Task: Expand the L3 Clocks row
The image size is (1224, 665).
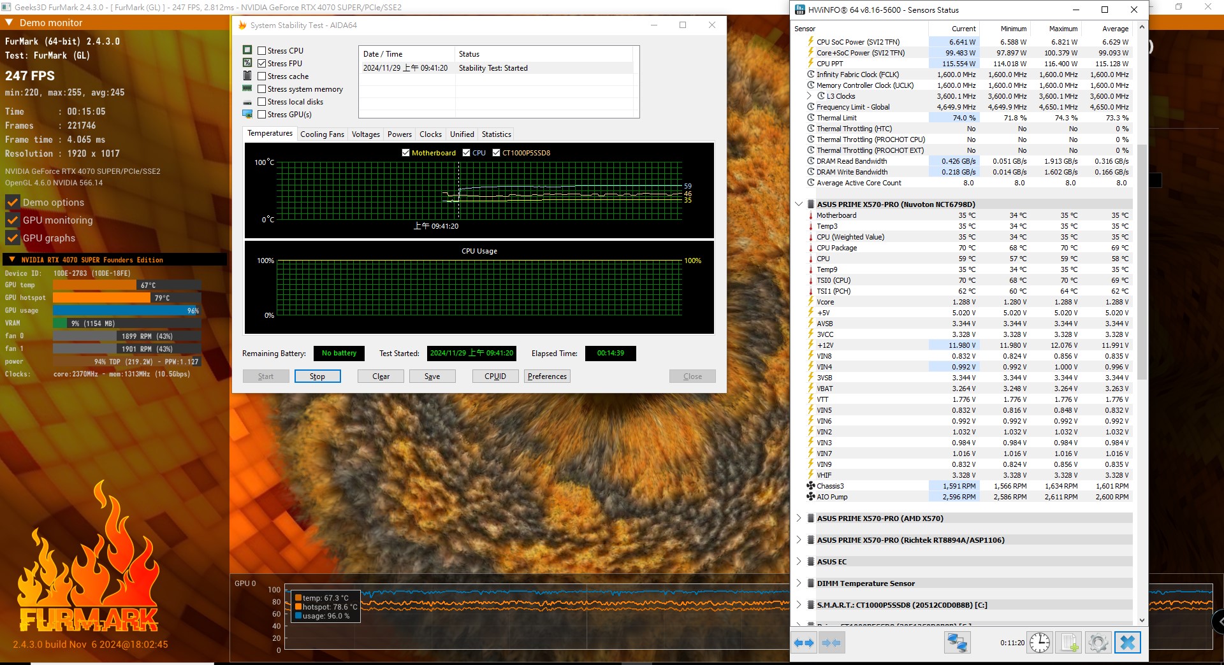Action: (810, 96)
